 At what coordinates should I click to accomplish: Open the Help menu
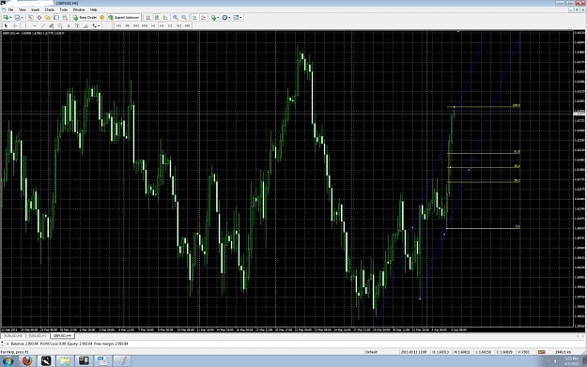coord(94,9)
